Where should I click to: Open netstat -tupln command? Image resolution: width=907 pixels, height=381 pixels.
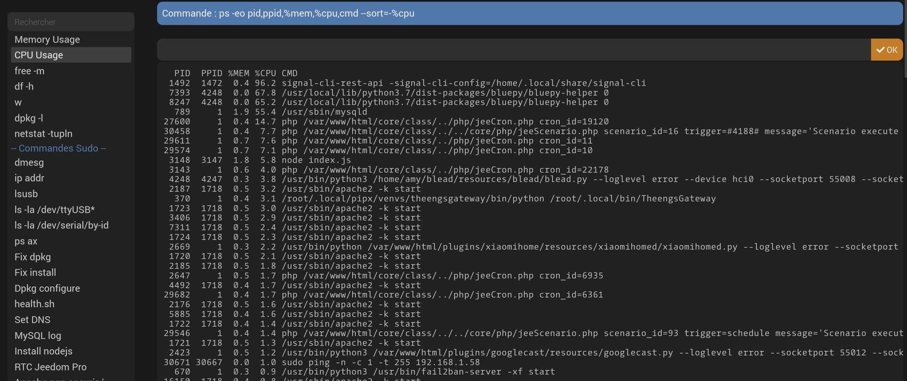43,134
